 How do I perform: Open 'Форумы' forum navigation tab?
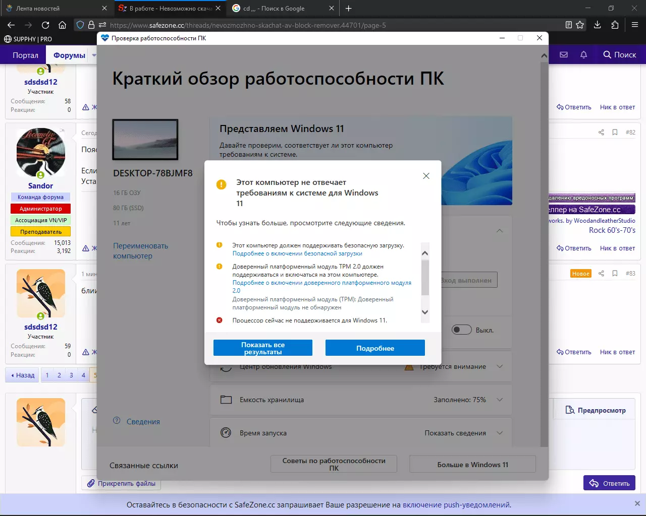(69, 55)
